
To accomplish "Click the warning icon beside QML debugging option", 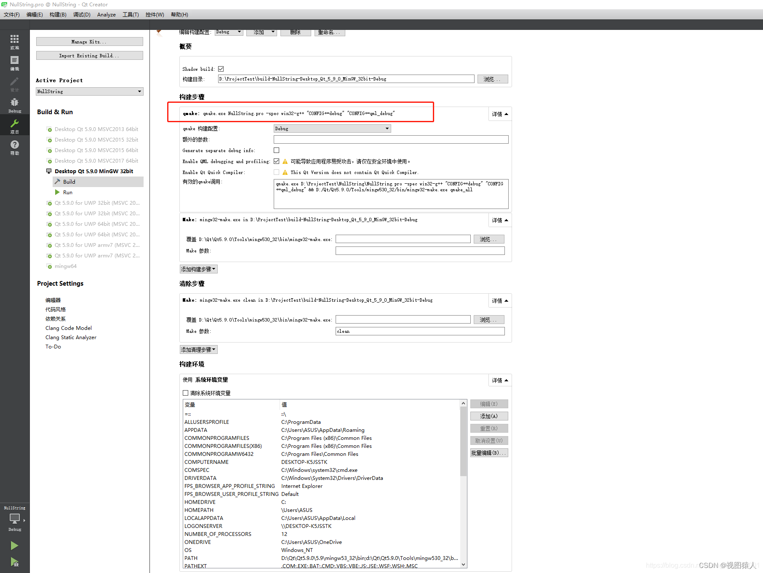I will (x=285, y=161).
